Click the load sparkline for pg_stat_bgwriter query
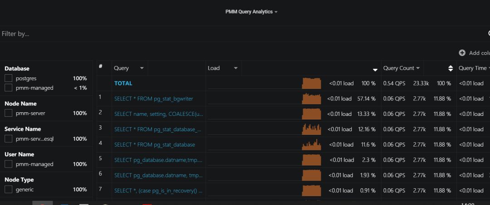The image size is (490, 205). click(x=311, y=99)
